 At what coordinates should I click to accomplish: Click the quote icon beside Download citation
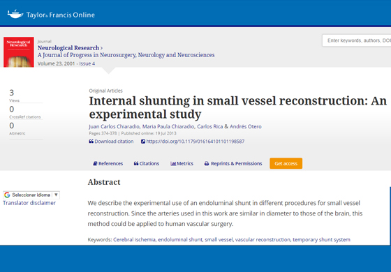[91, 142]
